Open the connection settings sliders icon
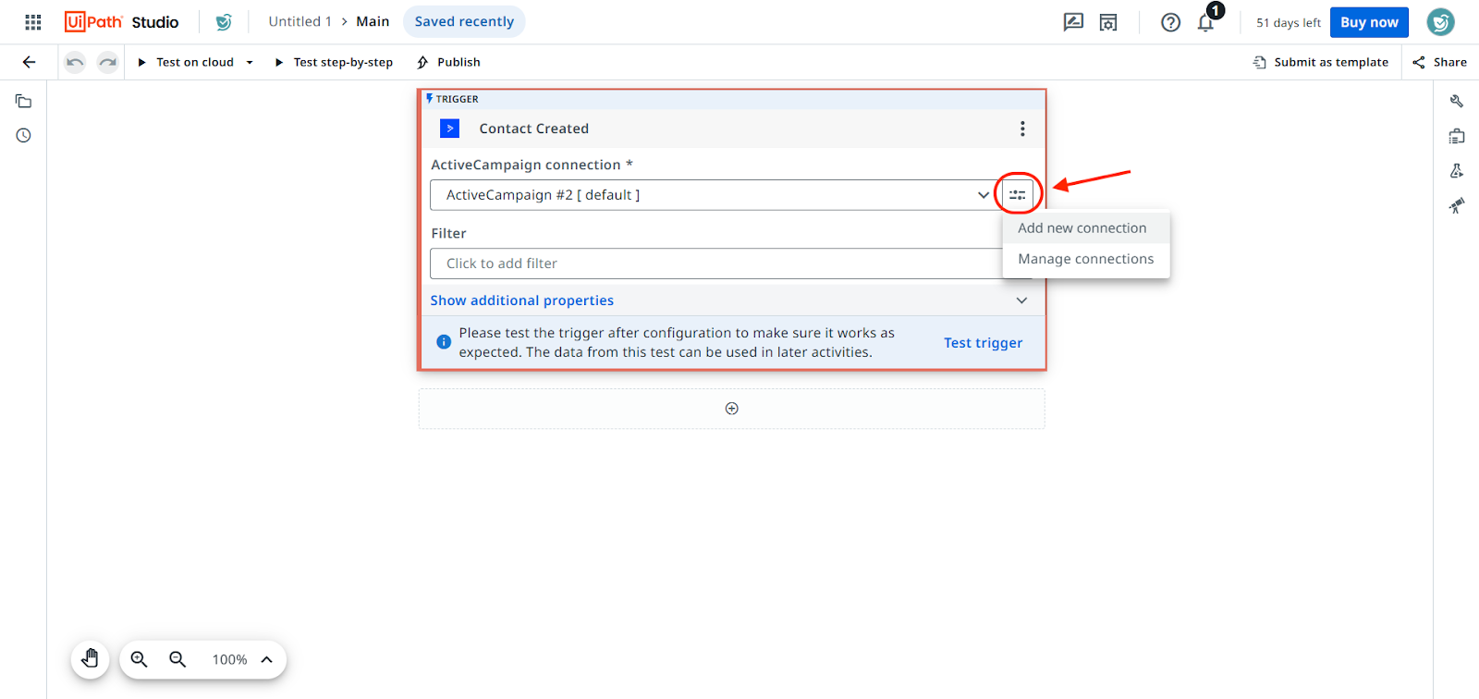 coord(1018,195)
